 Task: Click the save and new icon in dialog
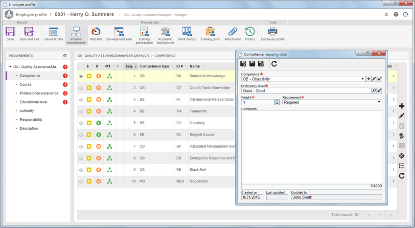243,64
